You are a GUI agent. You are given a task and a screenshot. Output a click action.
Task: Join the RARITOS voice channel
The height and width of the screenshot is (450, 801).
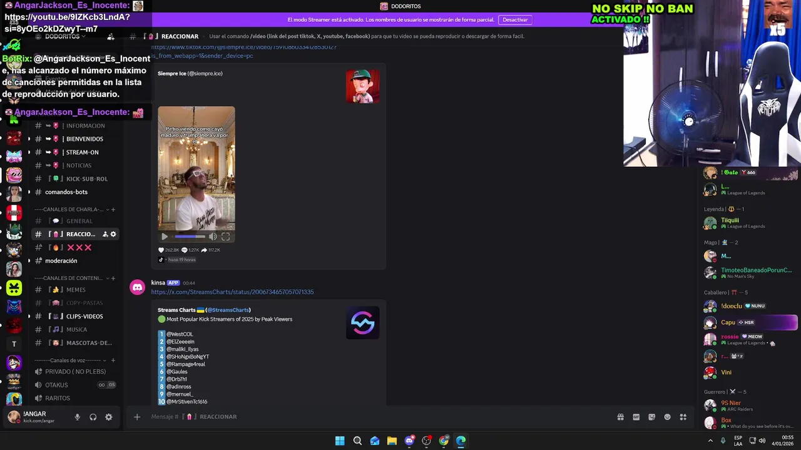tap(75, 398)
